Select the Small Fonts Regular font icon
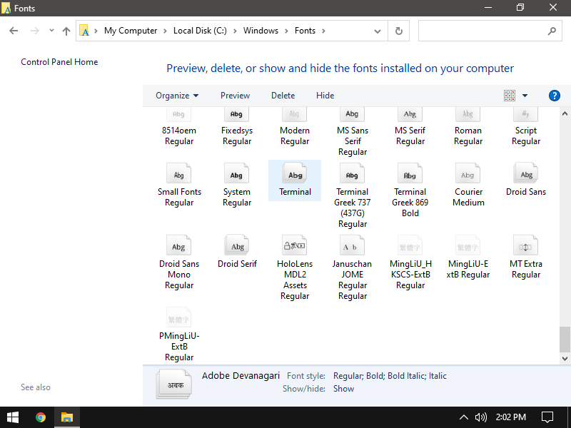 (178, 173)
